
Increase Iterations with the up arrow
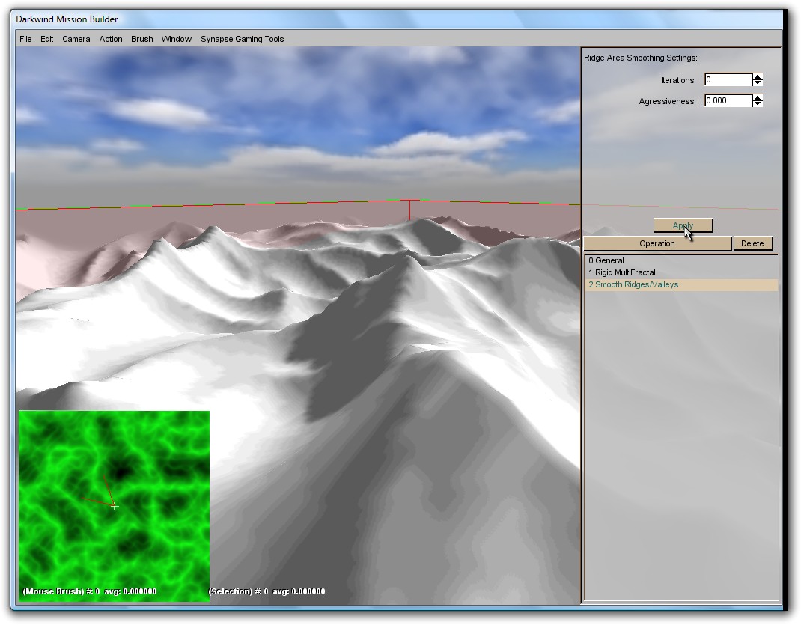pos(758,76)
